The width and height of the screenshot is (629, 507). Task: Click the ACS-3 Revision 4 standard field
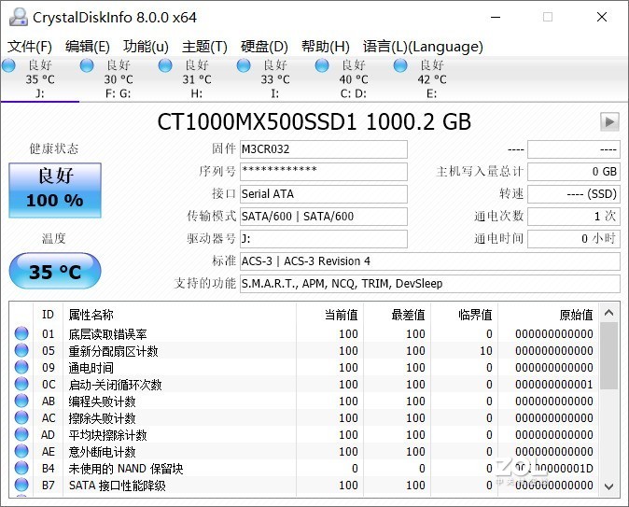point(430,261)
